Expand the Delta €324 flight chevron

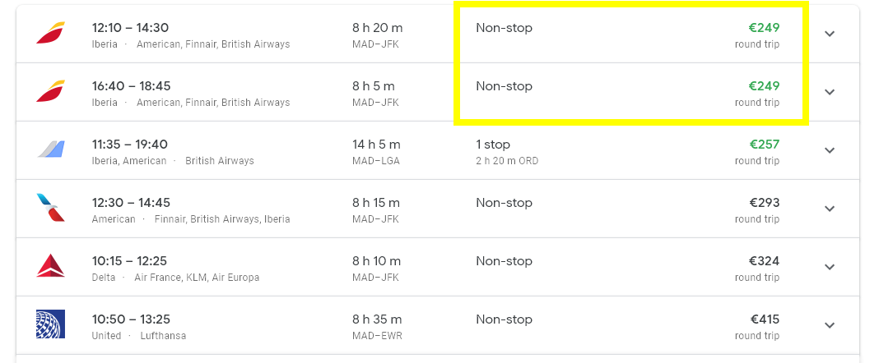tap(830, 267)
